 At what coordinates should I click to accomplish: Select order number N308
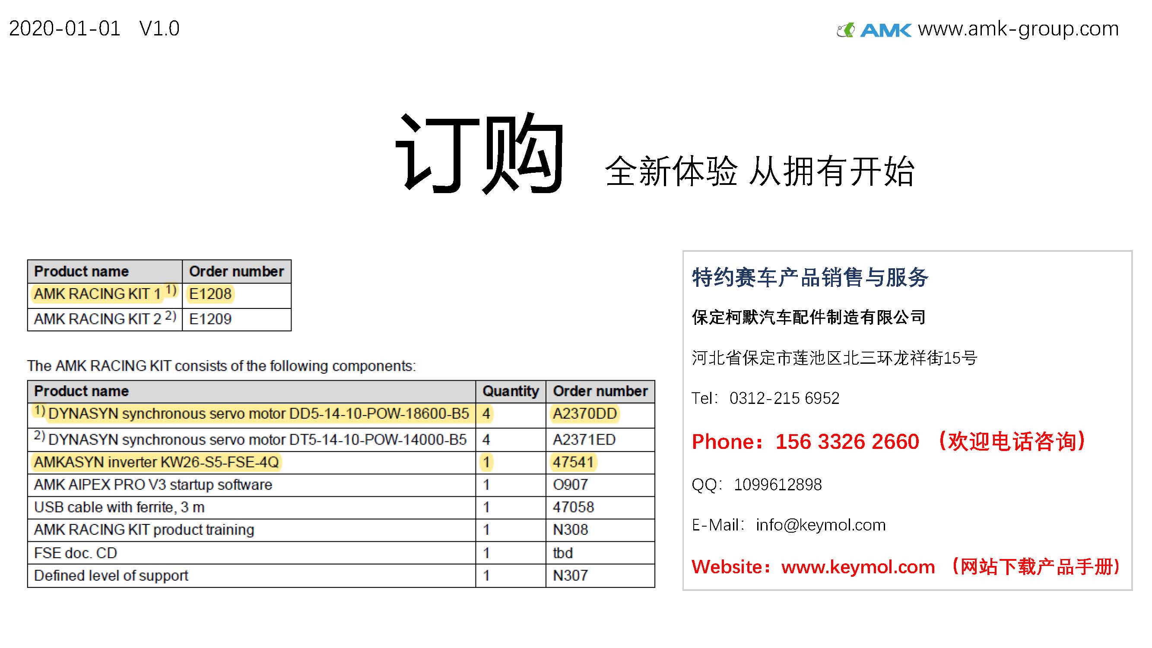tap(570, 530)
